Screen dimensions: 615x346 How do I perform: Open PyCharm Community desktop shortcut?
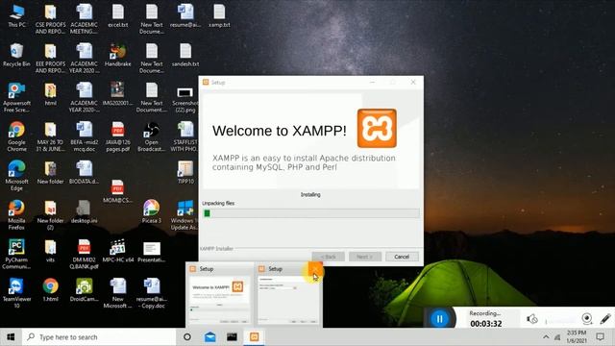coord(16,254)
